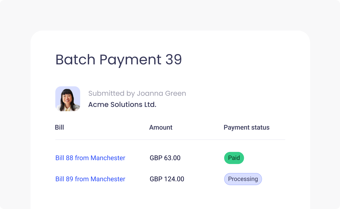340x209 pixels.
Task: Click the Processing status badge
Action: [x=243, y=179]
